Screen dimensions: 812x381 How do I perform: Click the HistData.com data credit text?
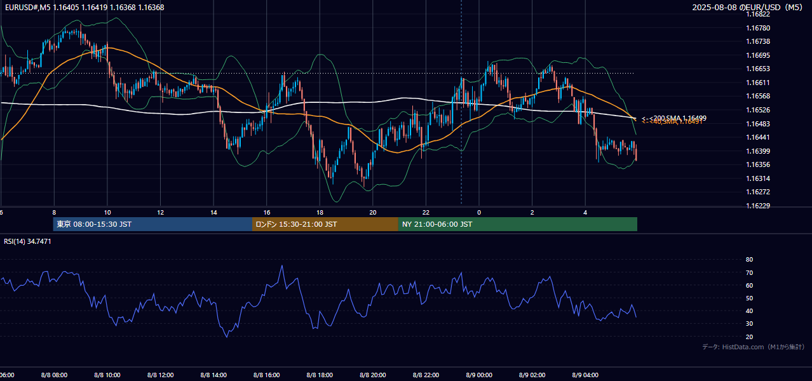point(754,347)
